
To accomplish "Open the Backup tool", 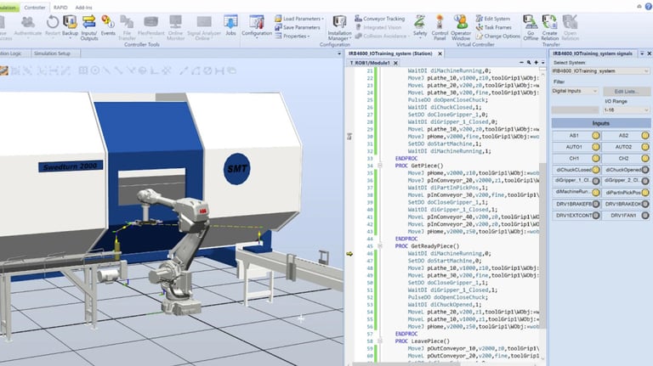I will point(70,25).
